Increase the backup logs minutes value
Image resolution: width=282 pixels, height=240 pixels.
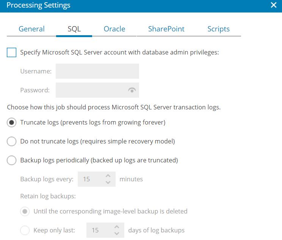point(108,176)
